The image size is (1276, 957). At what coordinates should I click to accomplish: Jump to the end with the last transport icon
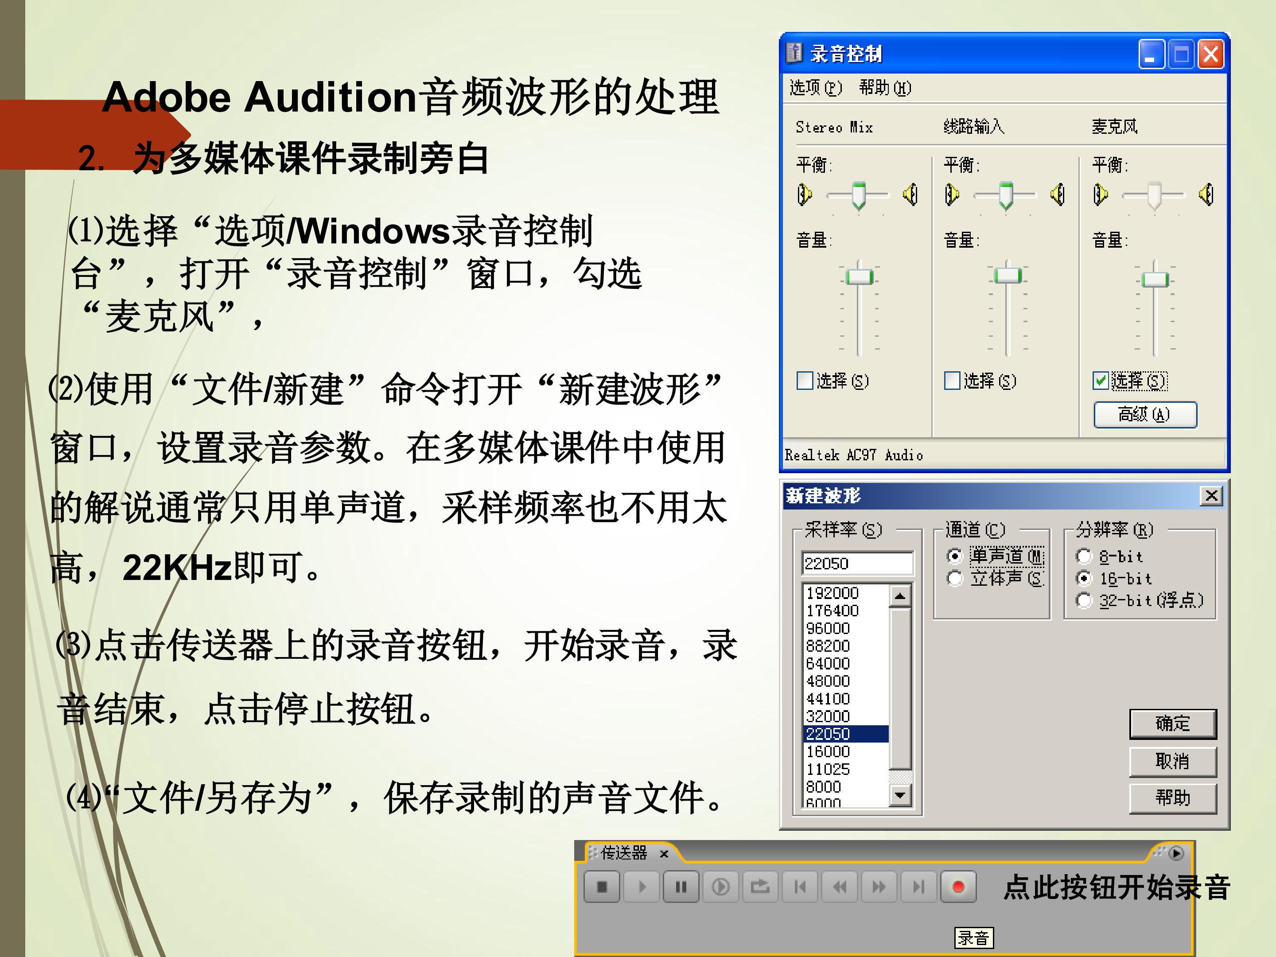(918, 887)
